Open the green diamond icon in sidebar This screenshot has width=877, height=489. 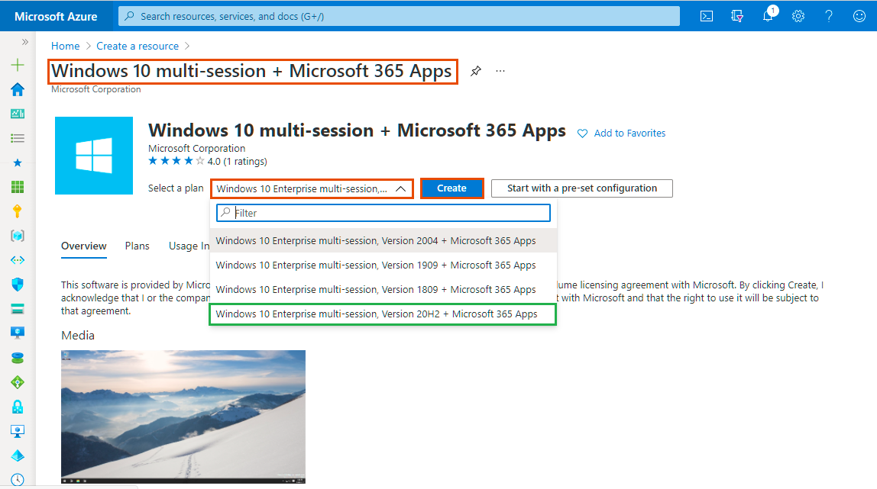[18, 382]
